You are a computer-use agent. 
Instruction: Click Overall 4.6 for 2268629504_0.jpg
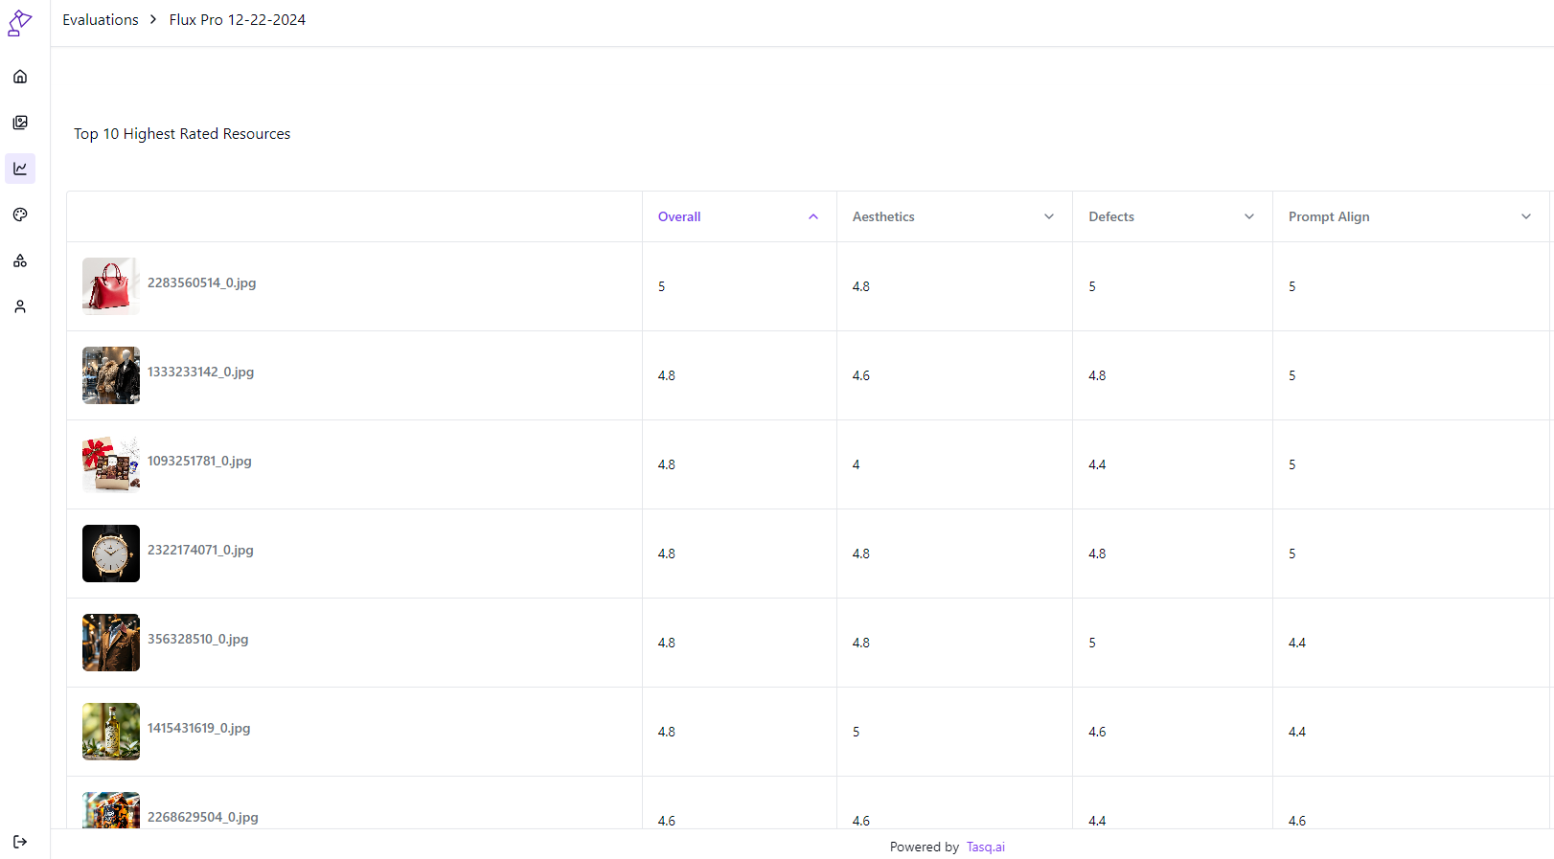(667, 821)
